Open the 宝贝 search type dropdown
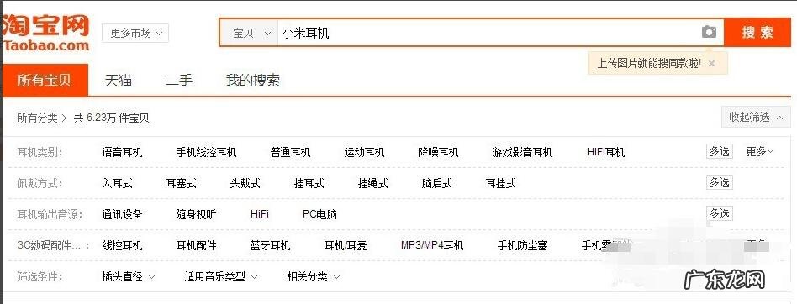This screenshot has width=797, height=304. pos(249,33)
